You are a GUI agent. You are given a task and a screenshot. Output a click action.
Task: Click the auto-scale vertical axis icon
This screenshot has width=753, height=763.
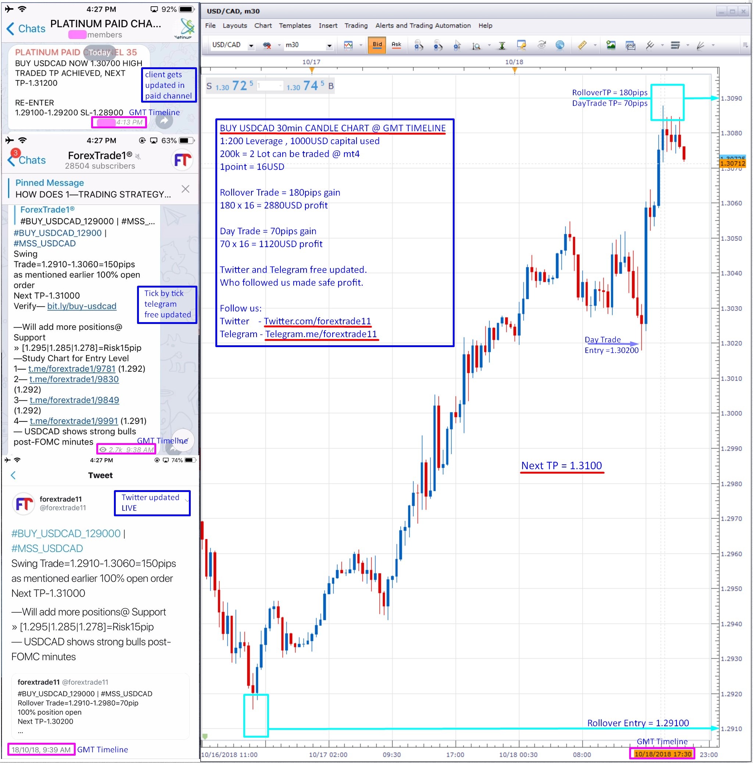[502, 46]
